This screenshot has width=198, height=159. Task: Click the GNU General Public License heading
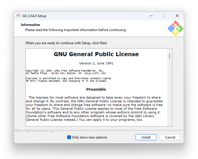click(96, 54)
